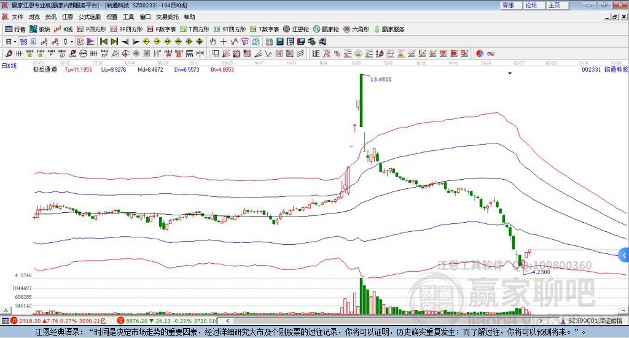Open the 9T四方形 tool

[x=230, y=29]
